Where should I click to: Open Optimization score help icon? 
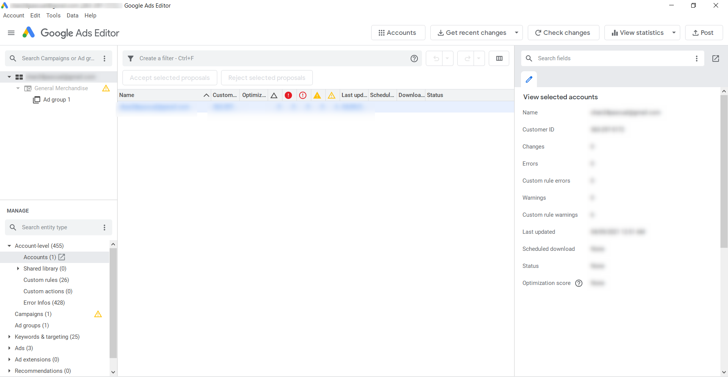tap(579, 283)
